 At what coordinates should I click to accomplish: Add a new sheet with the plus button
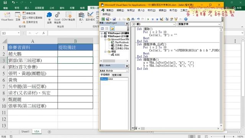[49, 132]
